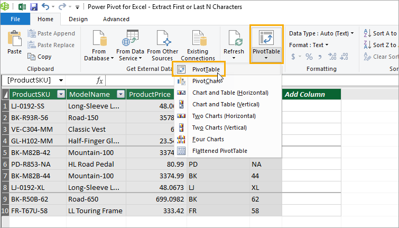Save workbook using floppy disk icon
This screenshot has width=399, height=228.
click(34, 7)
